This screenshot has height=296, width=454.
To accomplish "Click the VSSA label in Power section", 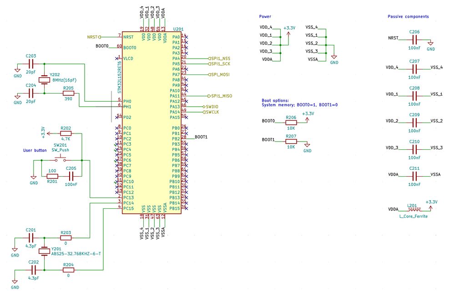I will (x=313, y=59).
